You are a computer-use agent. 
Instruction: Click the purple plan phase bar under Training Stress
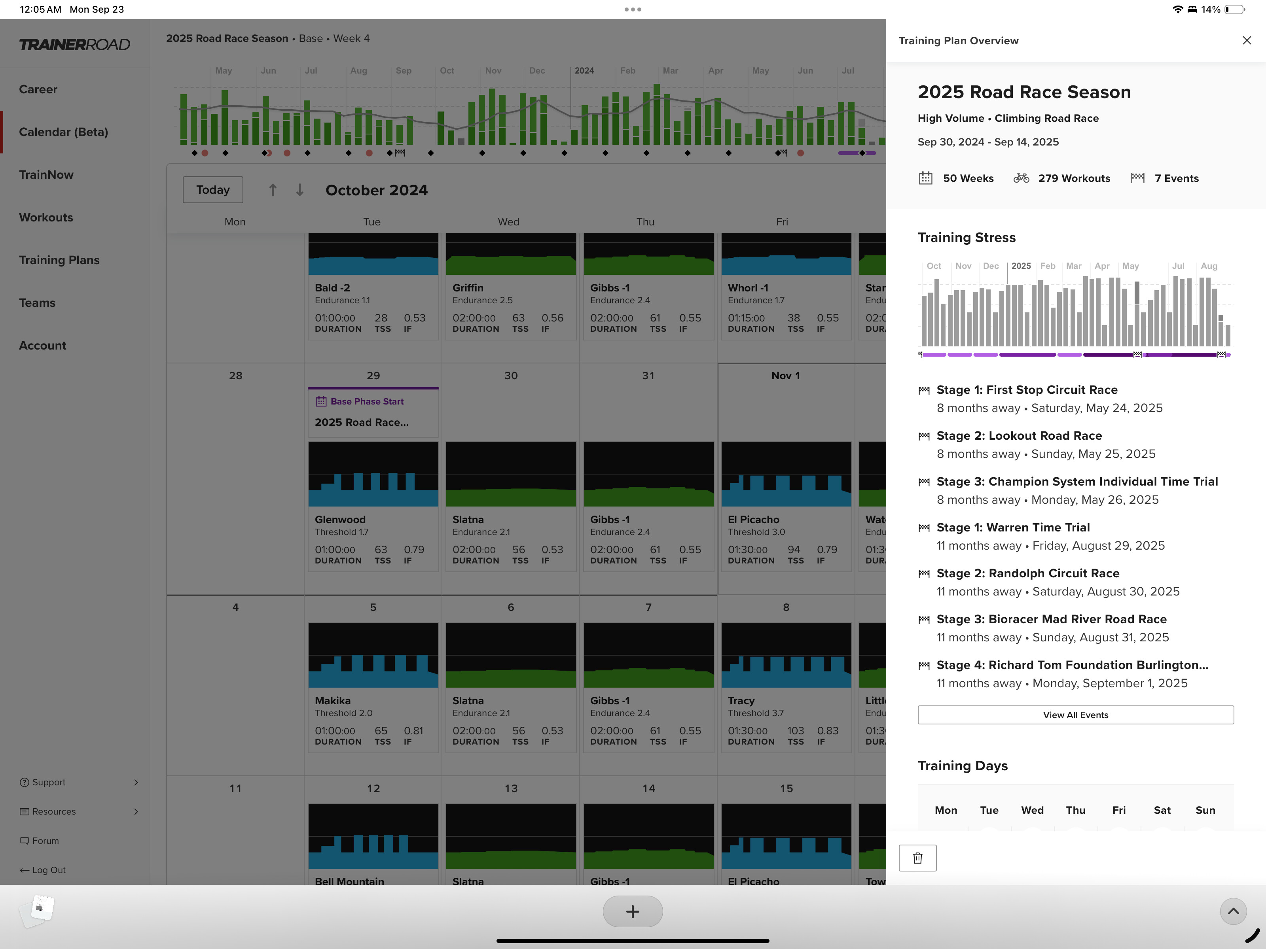click(x=1075, y=355)
